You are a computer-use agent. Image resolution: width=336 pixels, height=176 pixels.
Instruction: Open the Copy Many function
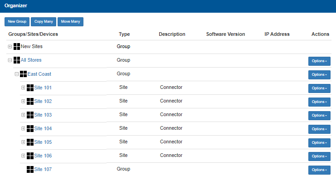[44, 22]
